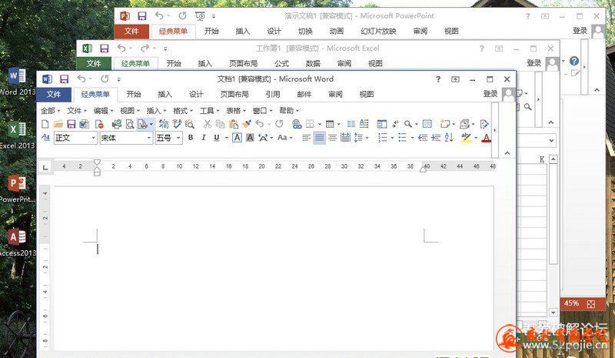The image size is (615, 358).
Task: Open Access2013 desktop shortcut
Action: (17, 243)
